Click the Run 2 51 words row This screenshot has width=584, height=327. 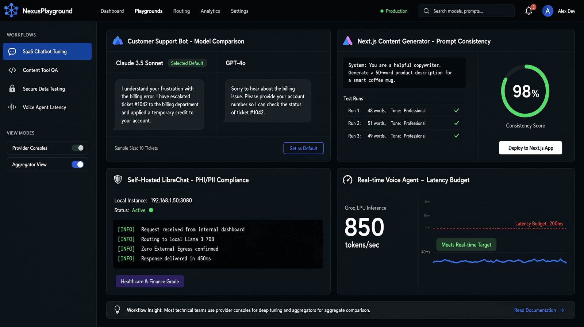pyautogui.click(x=404, y=123)
